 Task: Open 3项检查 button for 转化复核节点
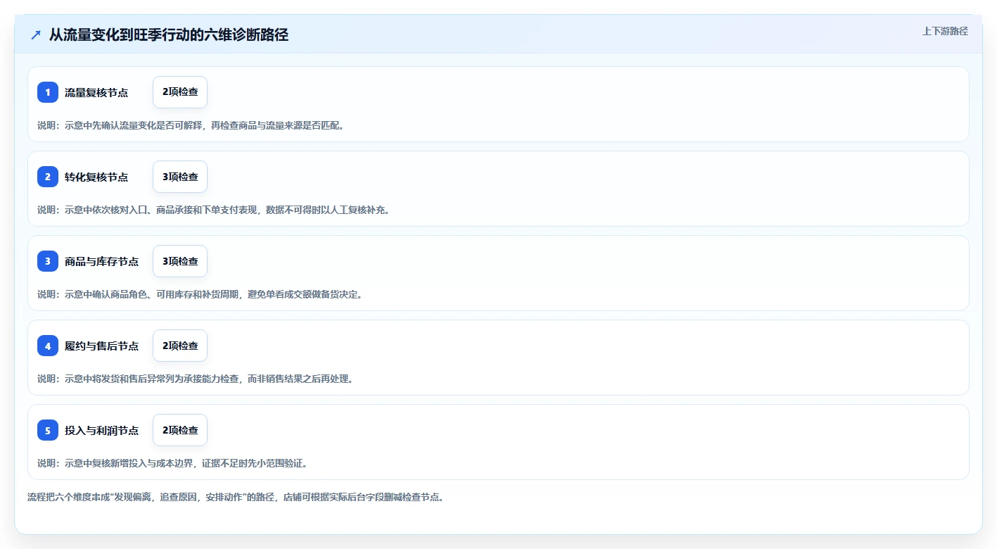click(x=180, y=177)
